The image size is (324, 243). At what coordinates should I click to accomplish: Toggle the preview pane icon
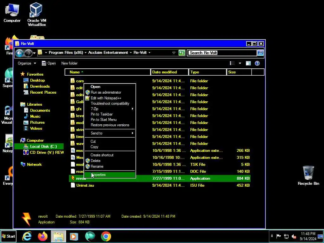point(248,63)
